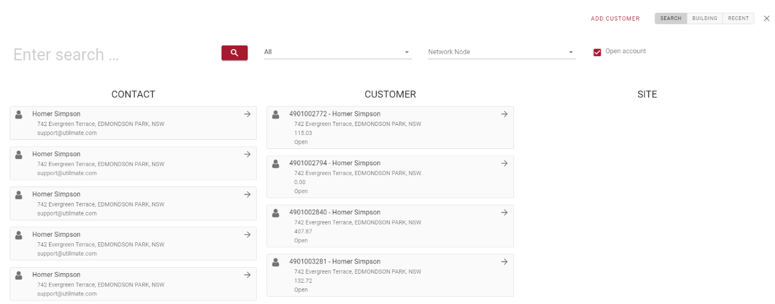Select title 4901002794 - Homer Simpson
775x304 pixels.
pyautogui.click(x=335, y=163)
